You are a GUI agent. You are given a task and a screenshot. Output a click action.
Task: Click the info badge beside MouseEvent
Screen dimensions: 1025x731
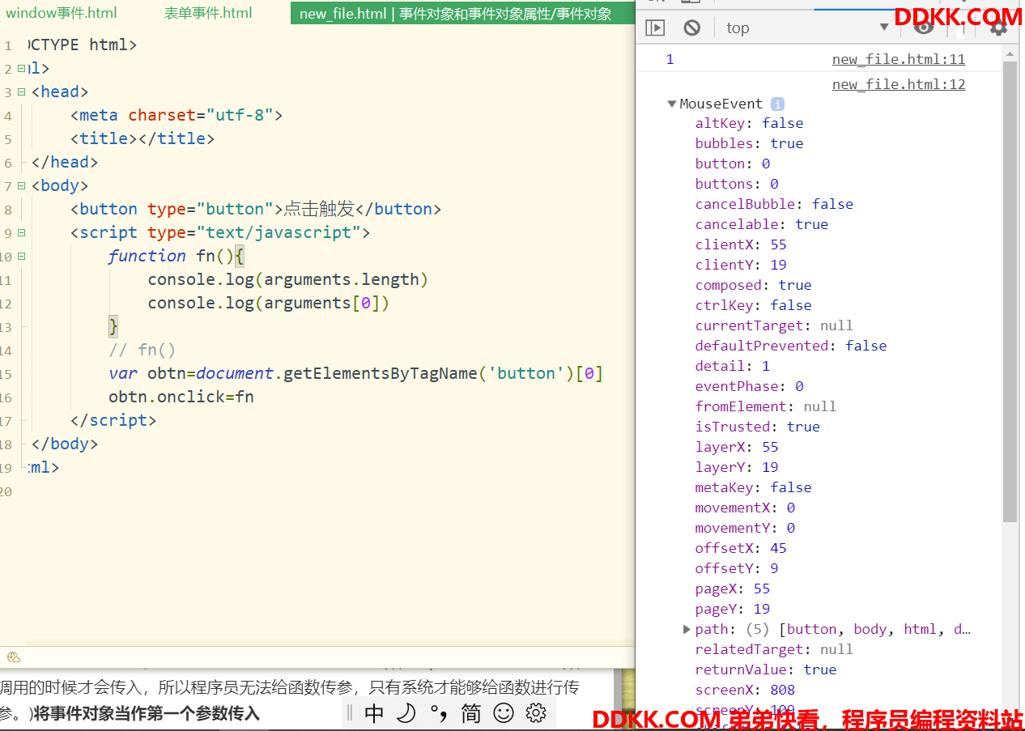click(777, 104)
